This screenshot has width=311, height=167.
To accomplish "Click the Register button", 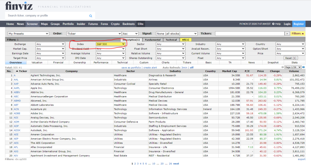I will pyautogui.click(x=298, y=24).
